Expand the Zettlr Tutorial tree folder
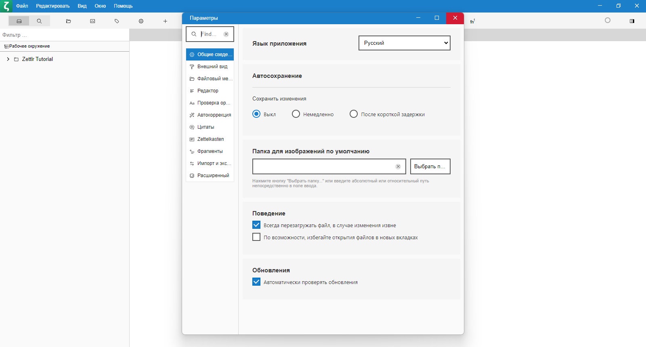Image resolution: width=646 pixels, height=347 pixels. point(8,59)
